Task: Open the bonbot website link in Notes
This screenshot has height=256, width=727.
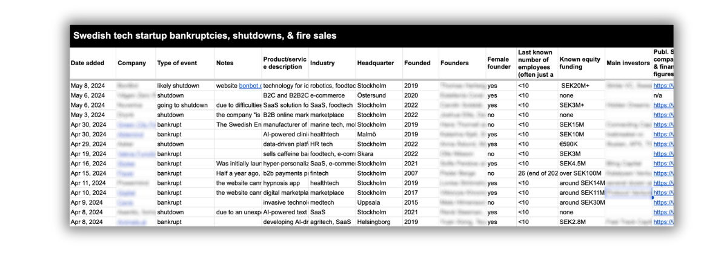Action: pos(250,86)
